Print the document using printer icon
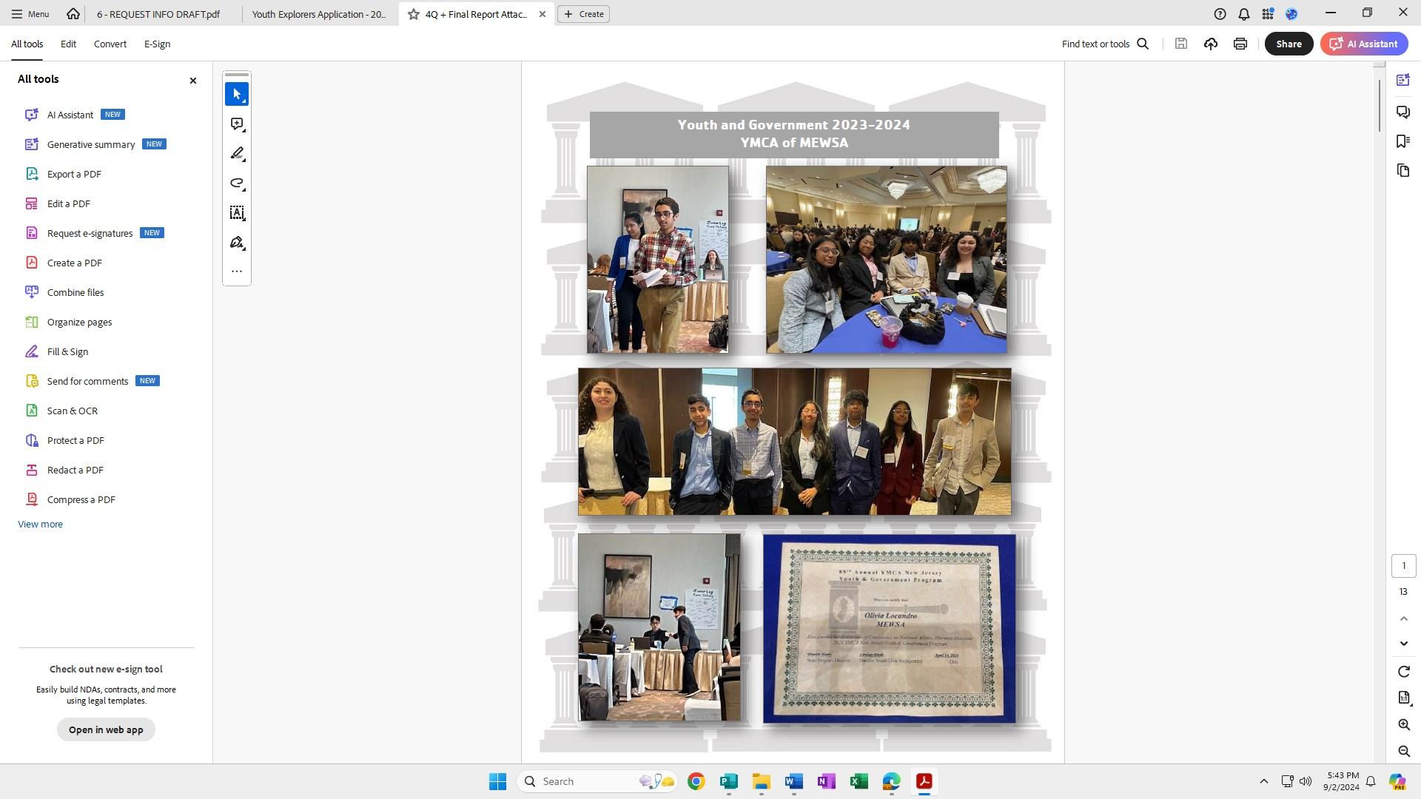Viewport: 1421px width, 799px height. pos(1240,44)
